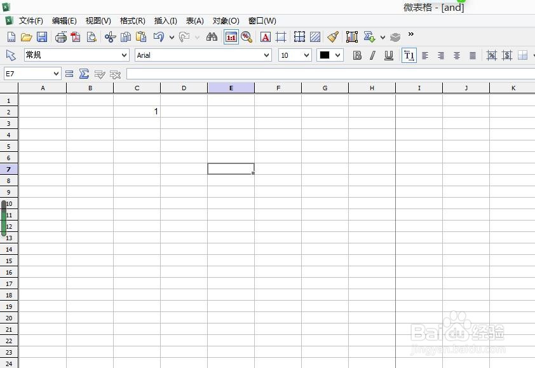Image resolution: width=535 pixels, height=368 pixels.
Task: Apply percent number format
Action: (x=491, y=55)
